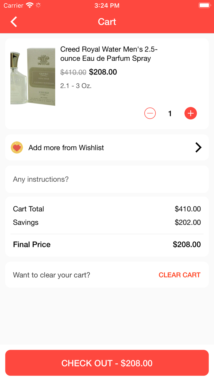
Task: Decrease quantity with the minus button
Action: [150, 113]
